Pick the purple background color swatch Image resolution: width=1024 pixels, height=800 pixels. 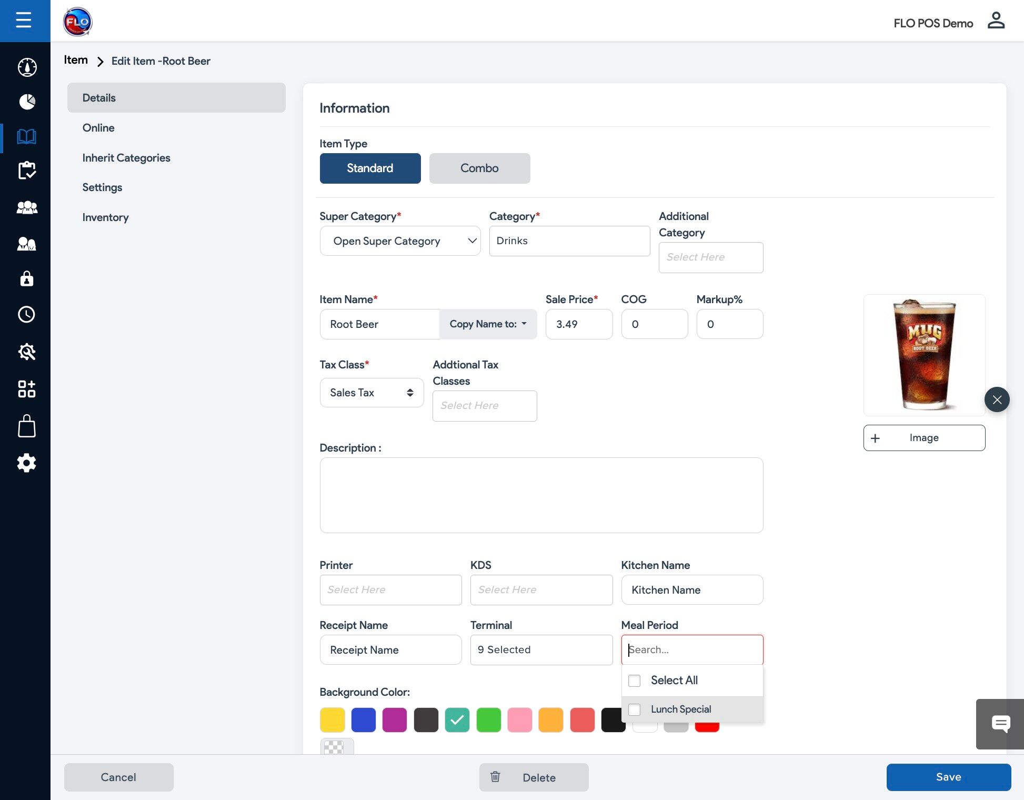[395, 720]
